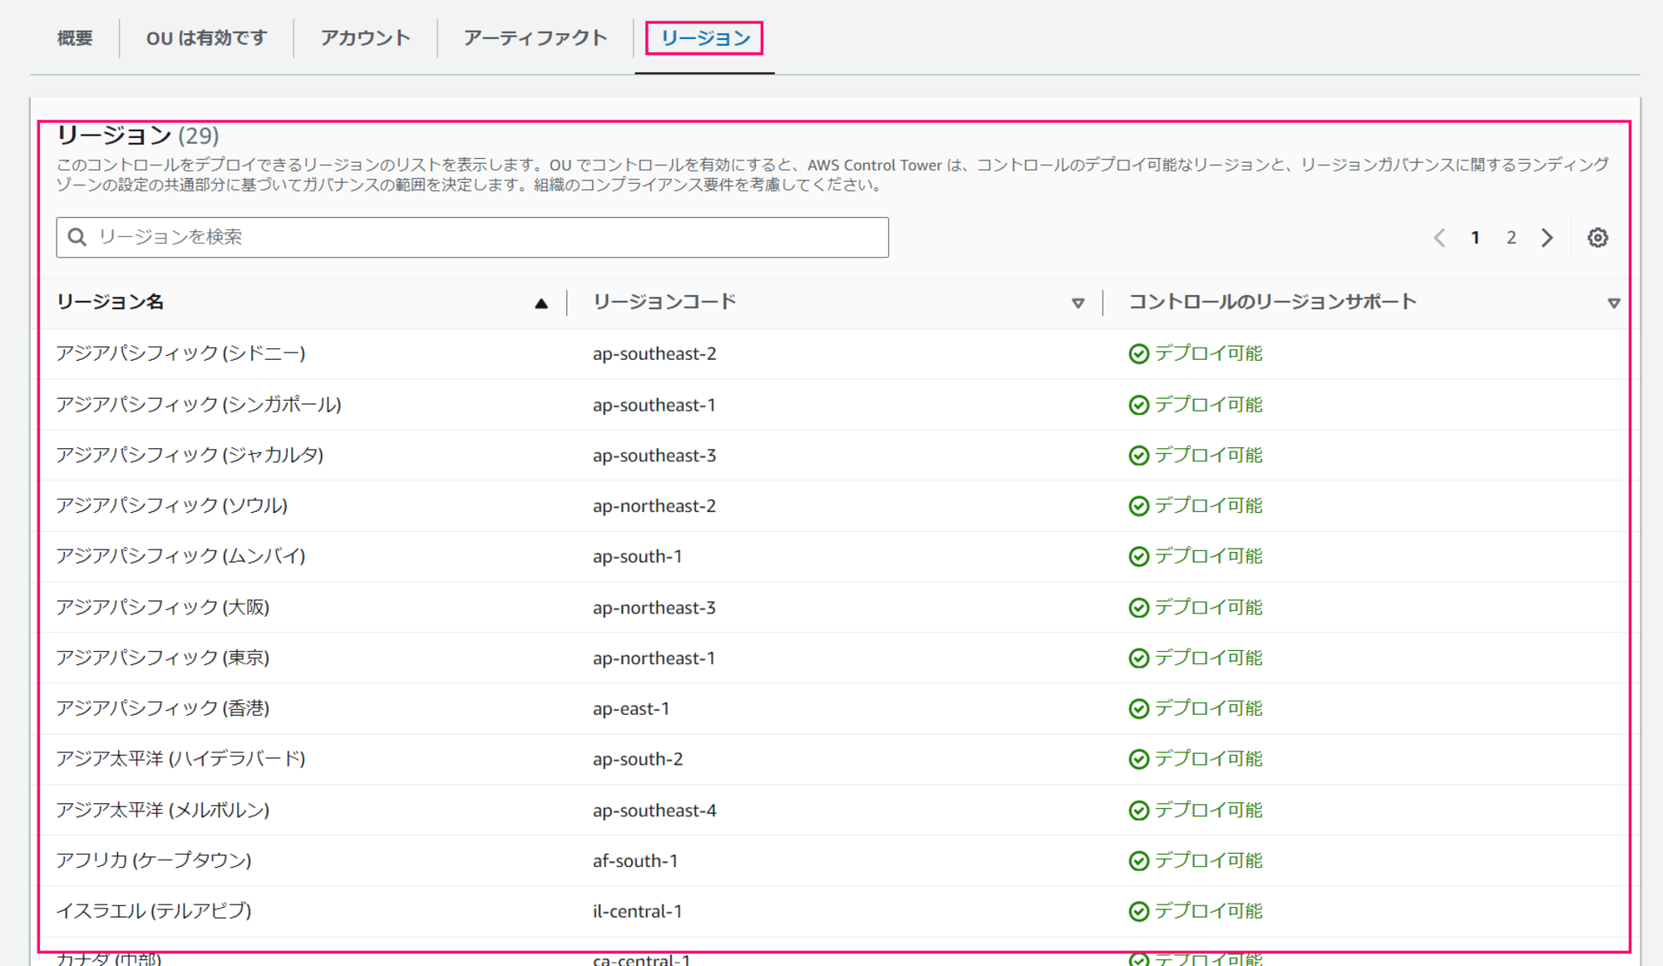1663x966 pixels.
Task: Go to the previous page arrow
Action: 1439,238
